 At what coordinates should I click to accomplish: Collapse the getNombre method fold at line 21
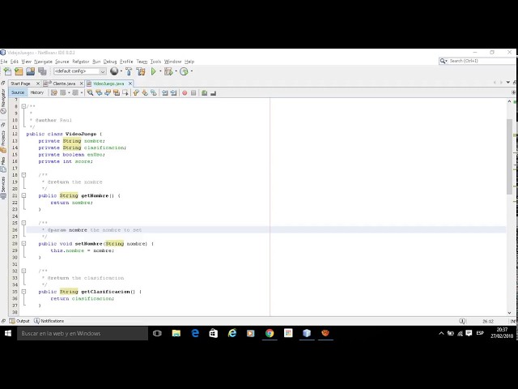tap(23, 195)
